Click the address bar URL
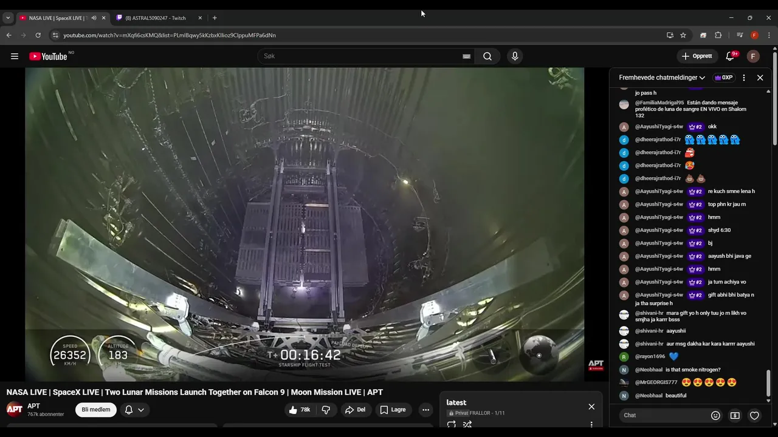This screenshot has width=778, height=437. click(x=170, y=35)
